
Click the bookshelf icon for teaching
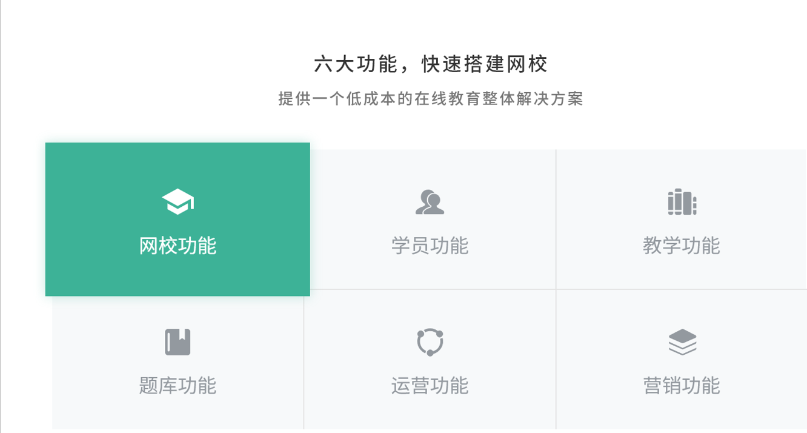(682, 202)
